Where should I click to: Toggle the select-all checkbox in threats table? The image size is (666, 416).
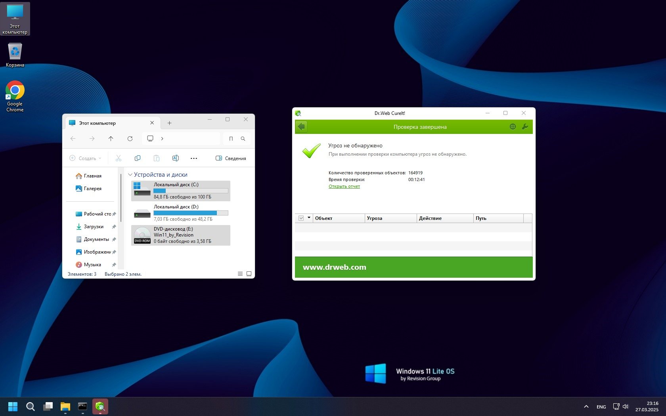(301, 218)
